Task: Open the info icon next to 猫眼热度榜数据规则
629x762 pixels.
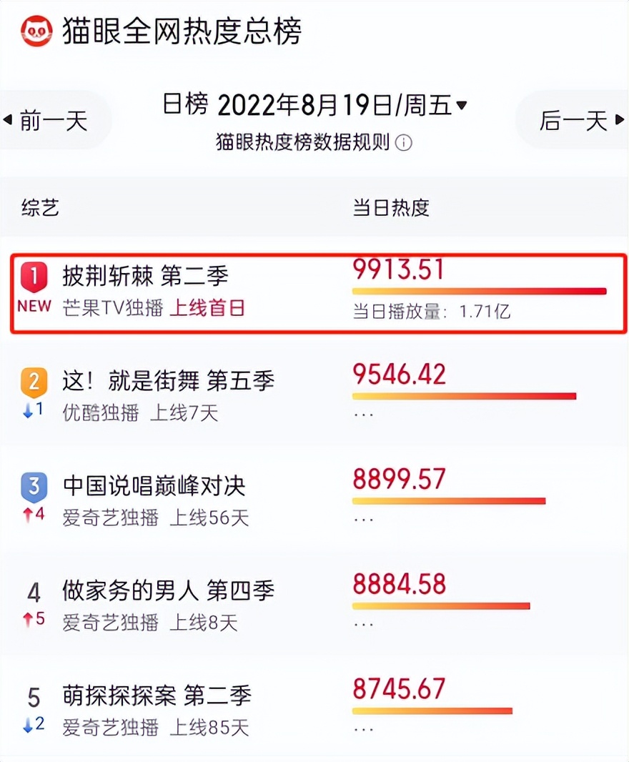Action: [x=405, y=143]
